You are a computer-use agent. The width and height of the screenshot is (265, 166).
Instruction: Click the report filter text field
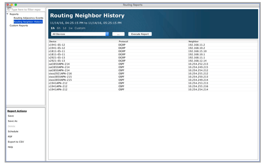(26, 10)
